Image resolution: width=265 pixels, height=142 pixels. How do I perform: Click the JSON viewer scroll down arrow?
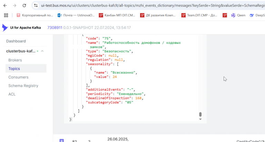click(x=200, y=119)
